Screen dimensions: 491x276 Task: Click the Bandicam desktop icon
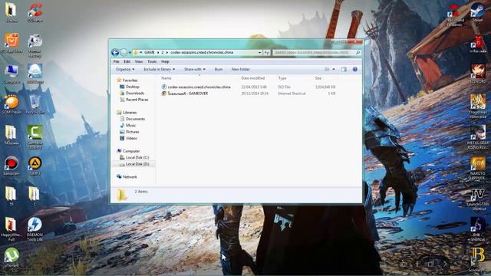coord(12,166)
